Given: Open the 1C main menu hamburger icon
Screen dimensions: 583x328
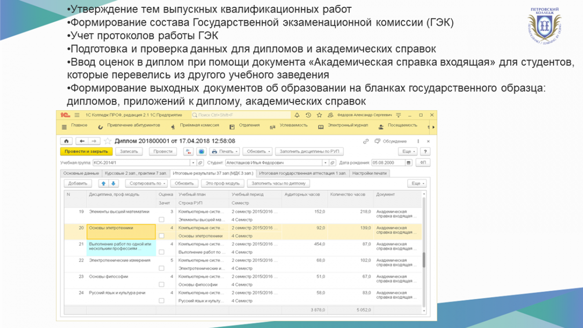Looking at the screenshot, I should coord(76,115).
